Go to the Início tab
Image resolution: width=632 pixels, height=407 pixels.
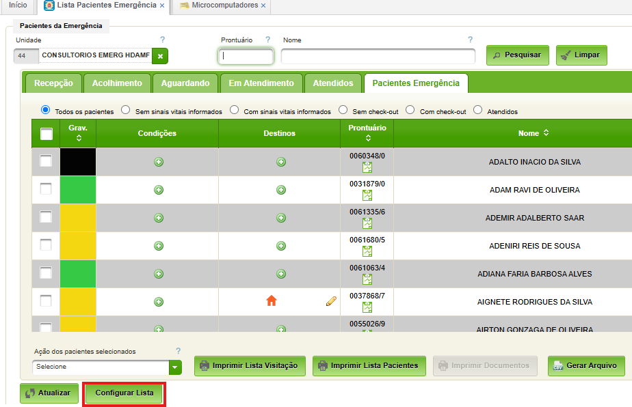click(x=18, y=5)
